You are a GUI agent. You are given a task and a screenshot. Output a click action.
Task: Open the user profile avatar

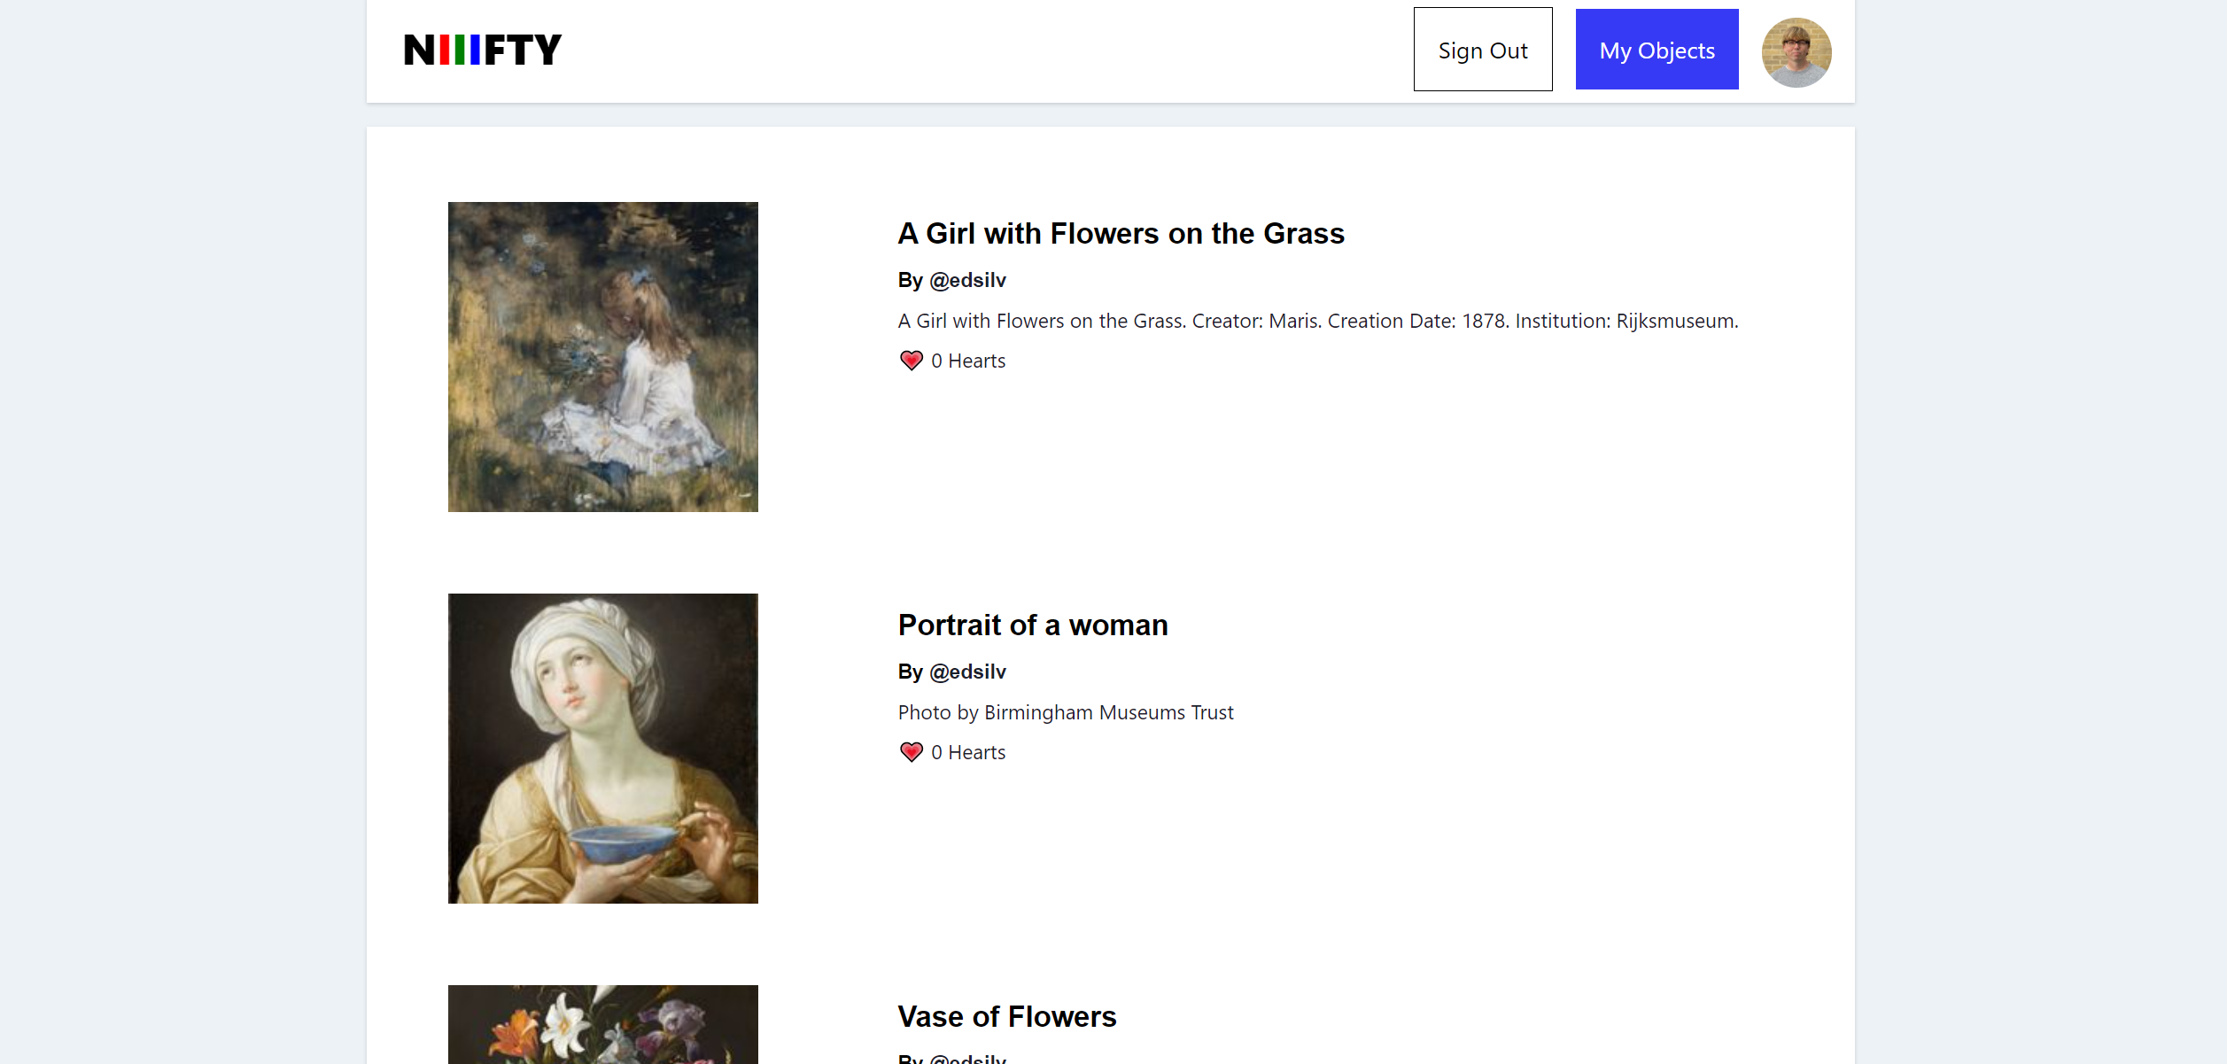[1796, 52]
